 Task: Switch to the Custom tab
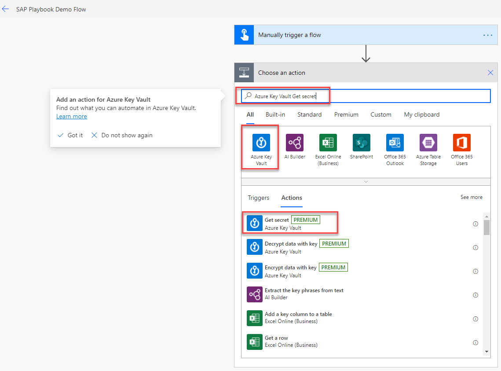pos(380,114)
